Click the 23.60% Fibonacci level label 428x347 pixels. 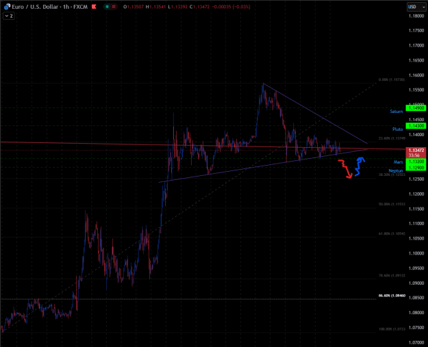click(x=392, y=138)
